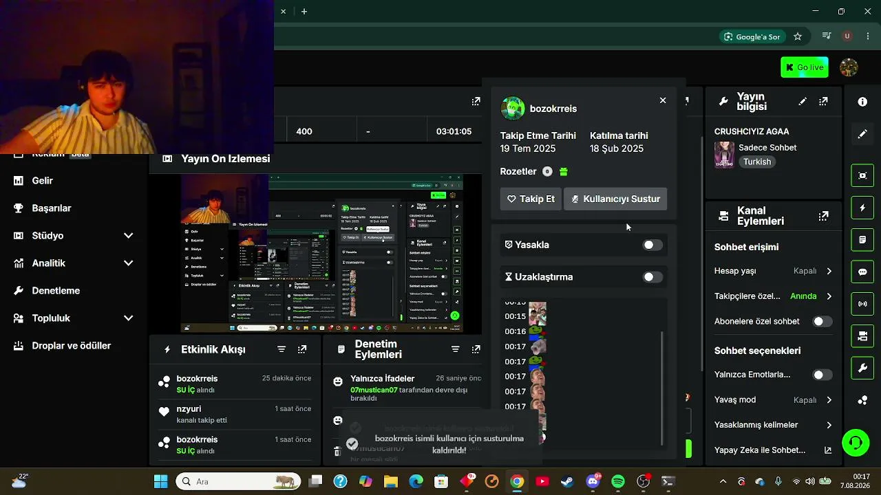This screenshot has width=881, height=495.
Task: Open Steam from the taskbar
Action: (567, 481)
